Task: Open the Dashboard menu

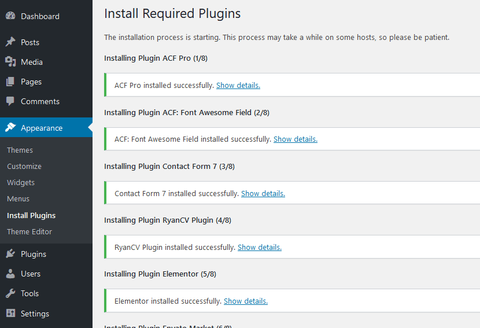Action: [40, 16]
